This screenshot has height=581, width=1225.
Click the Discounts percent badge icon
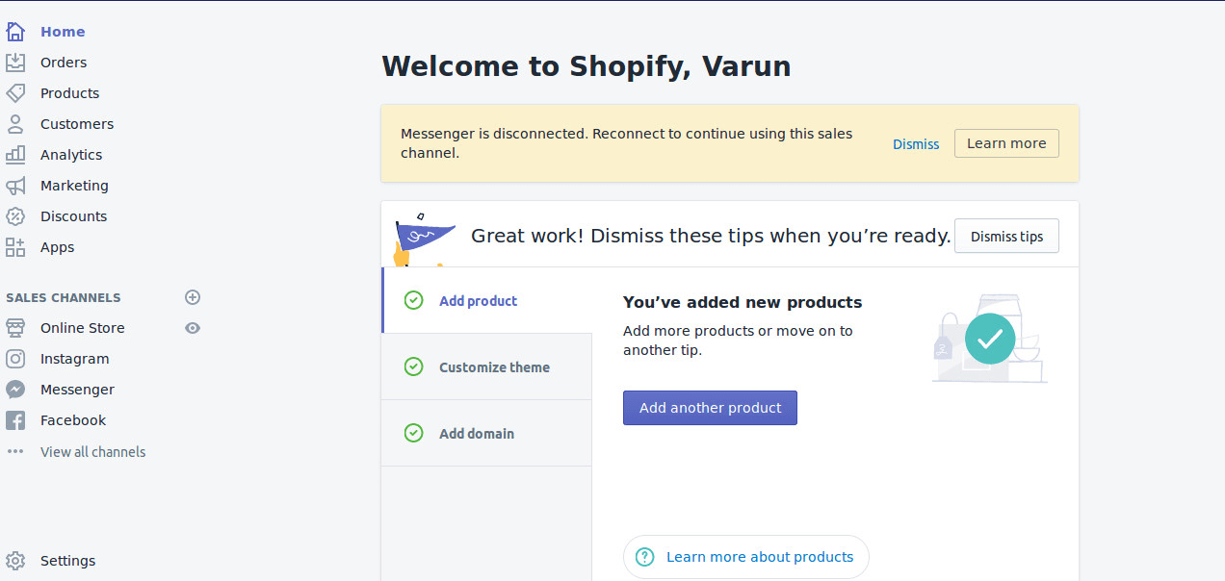pyautogui.click(x=15, y=216)
